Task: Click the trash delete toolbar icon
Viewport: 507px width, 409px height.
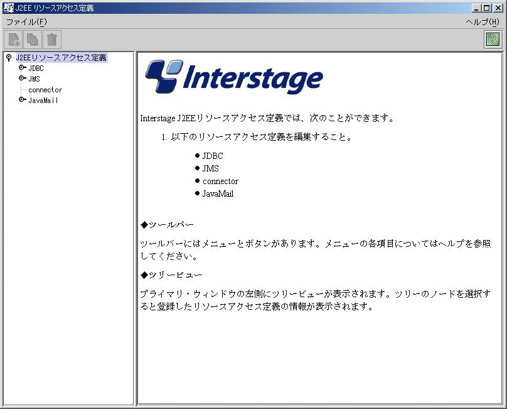Action: (x=51, y=40)
